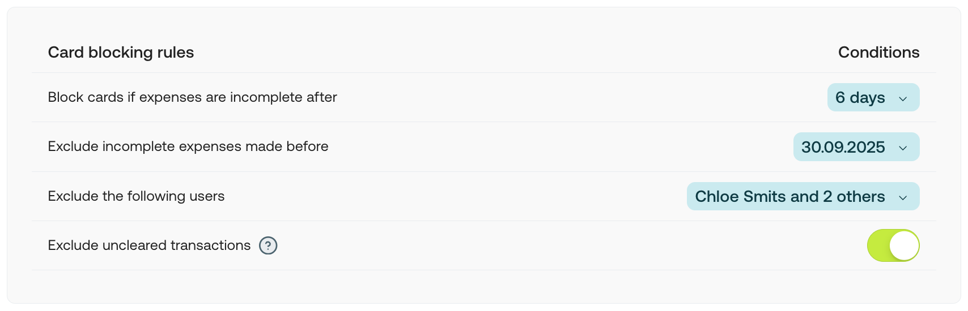The image size is (968, 311).
Task: Click the Block cards if expenses incomplete label
Action: pyautogui.click(x=192, y=97)
